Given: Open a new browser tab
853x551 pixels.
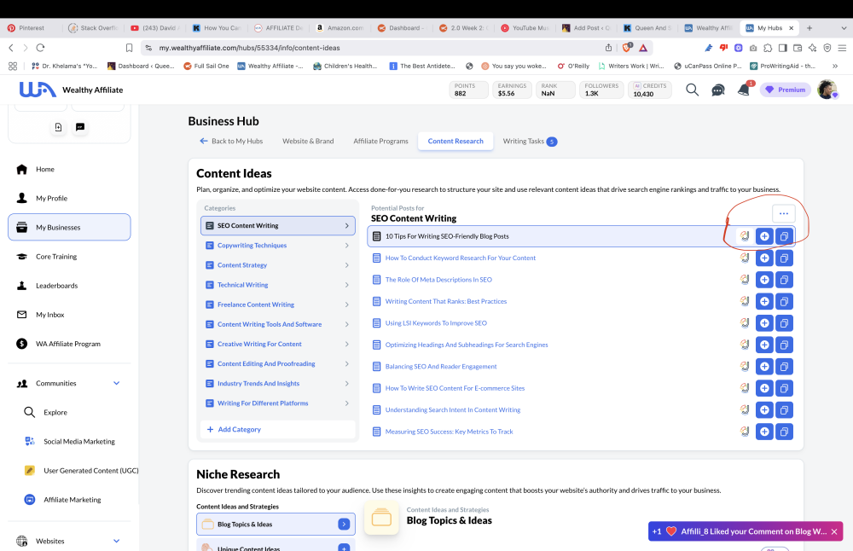Looking at the screenshot, I should (809, 28).
